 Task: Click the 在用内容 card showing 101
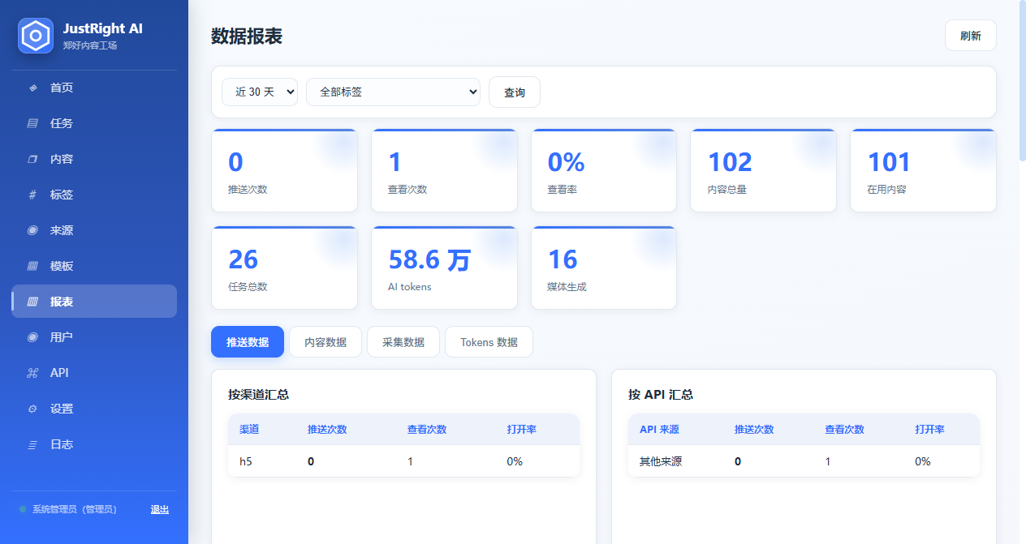pos(923,170)
